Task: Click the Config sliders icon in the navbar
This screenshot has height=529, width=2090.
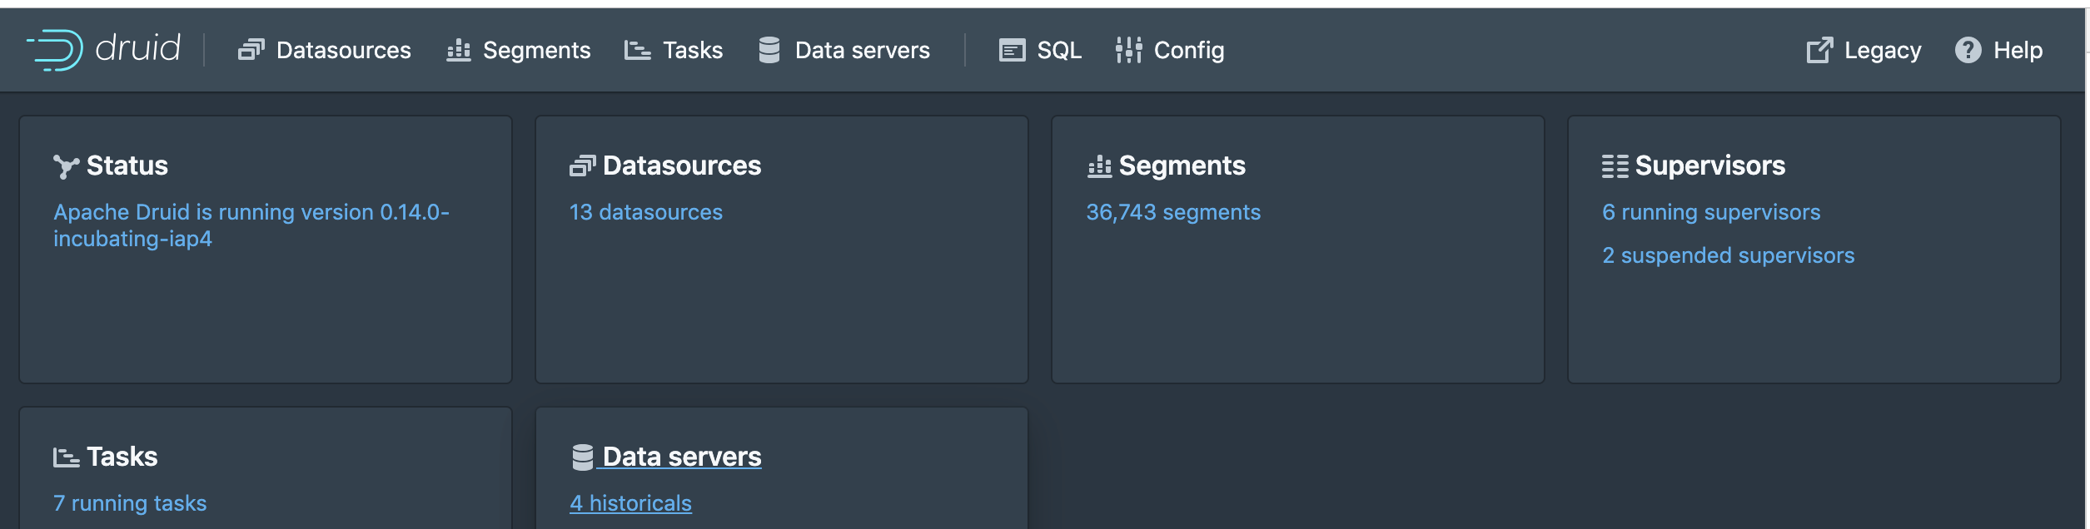Action: pos(1128,50)
